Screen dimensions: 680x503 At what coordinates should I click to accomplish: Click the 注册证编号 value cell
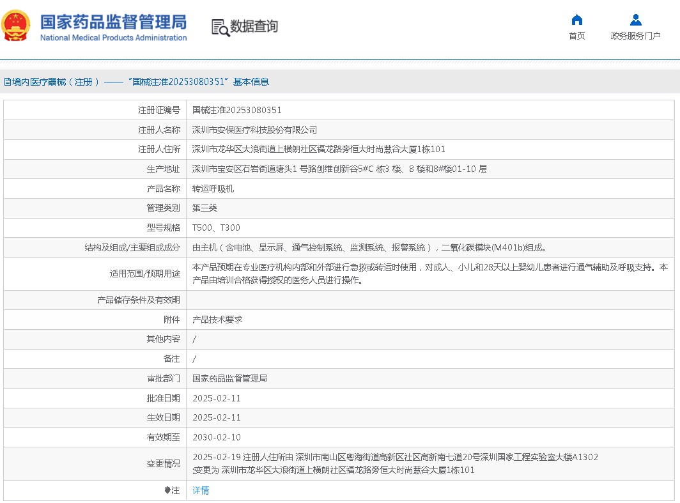pyautogui.click(x=236, y=110)
